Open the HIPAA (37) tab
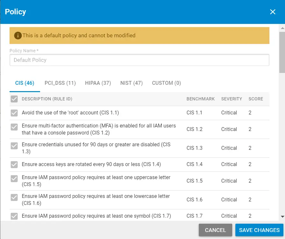Screen dimensions: 285x239 coord(98,83)
